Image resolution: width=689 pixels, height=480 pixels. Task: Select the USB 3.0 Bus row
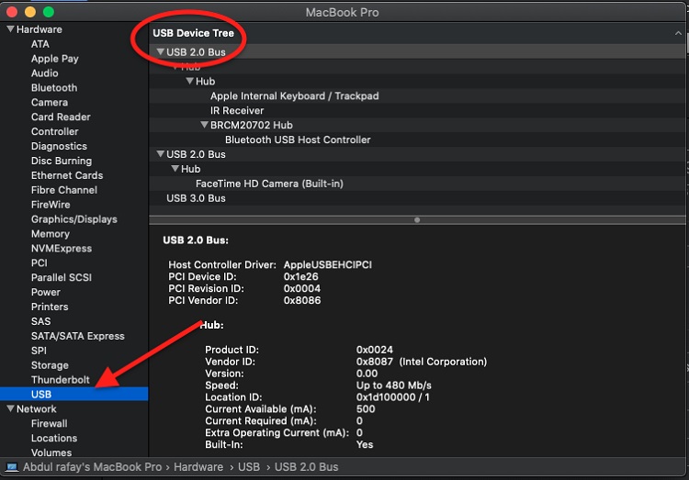pyautogui.click(x=417, y=198)
